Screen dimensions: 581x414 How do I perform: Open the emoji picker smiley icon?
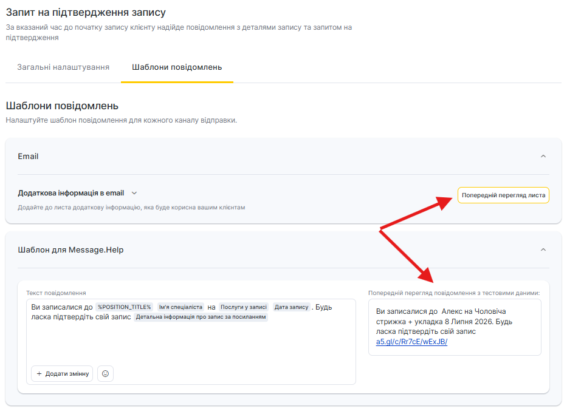click(105, 374)
